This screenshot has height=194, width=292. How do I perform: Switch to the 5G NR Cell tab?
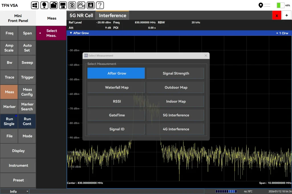click(81, 15)
